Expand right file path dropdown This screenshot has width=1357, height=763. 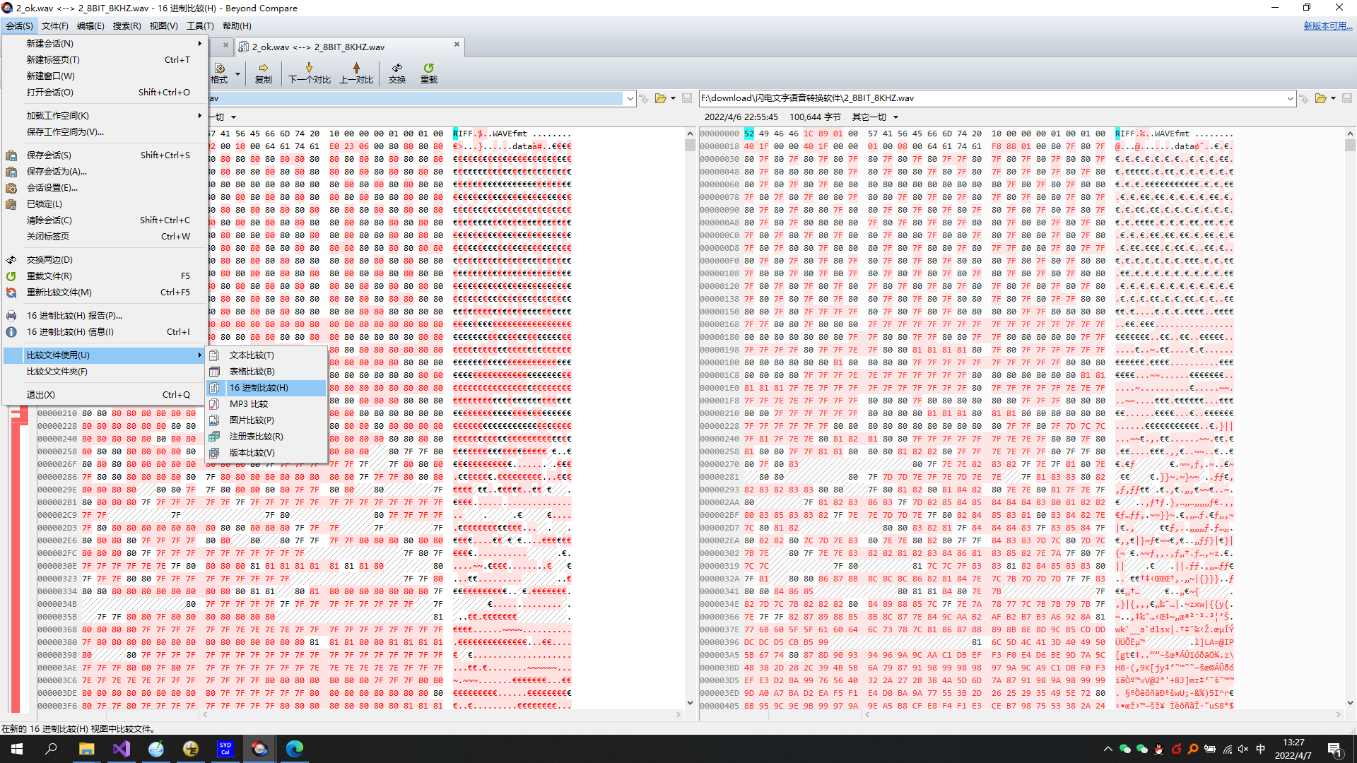(x=1290, y=98)
